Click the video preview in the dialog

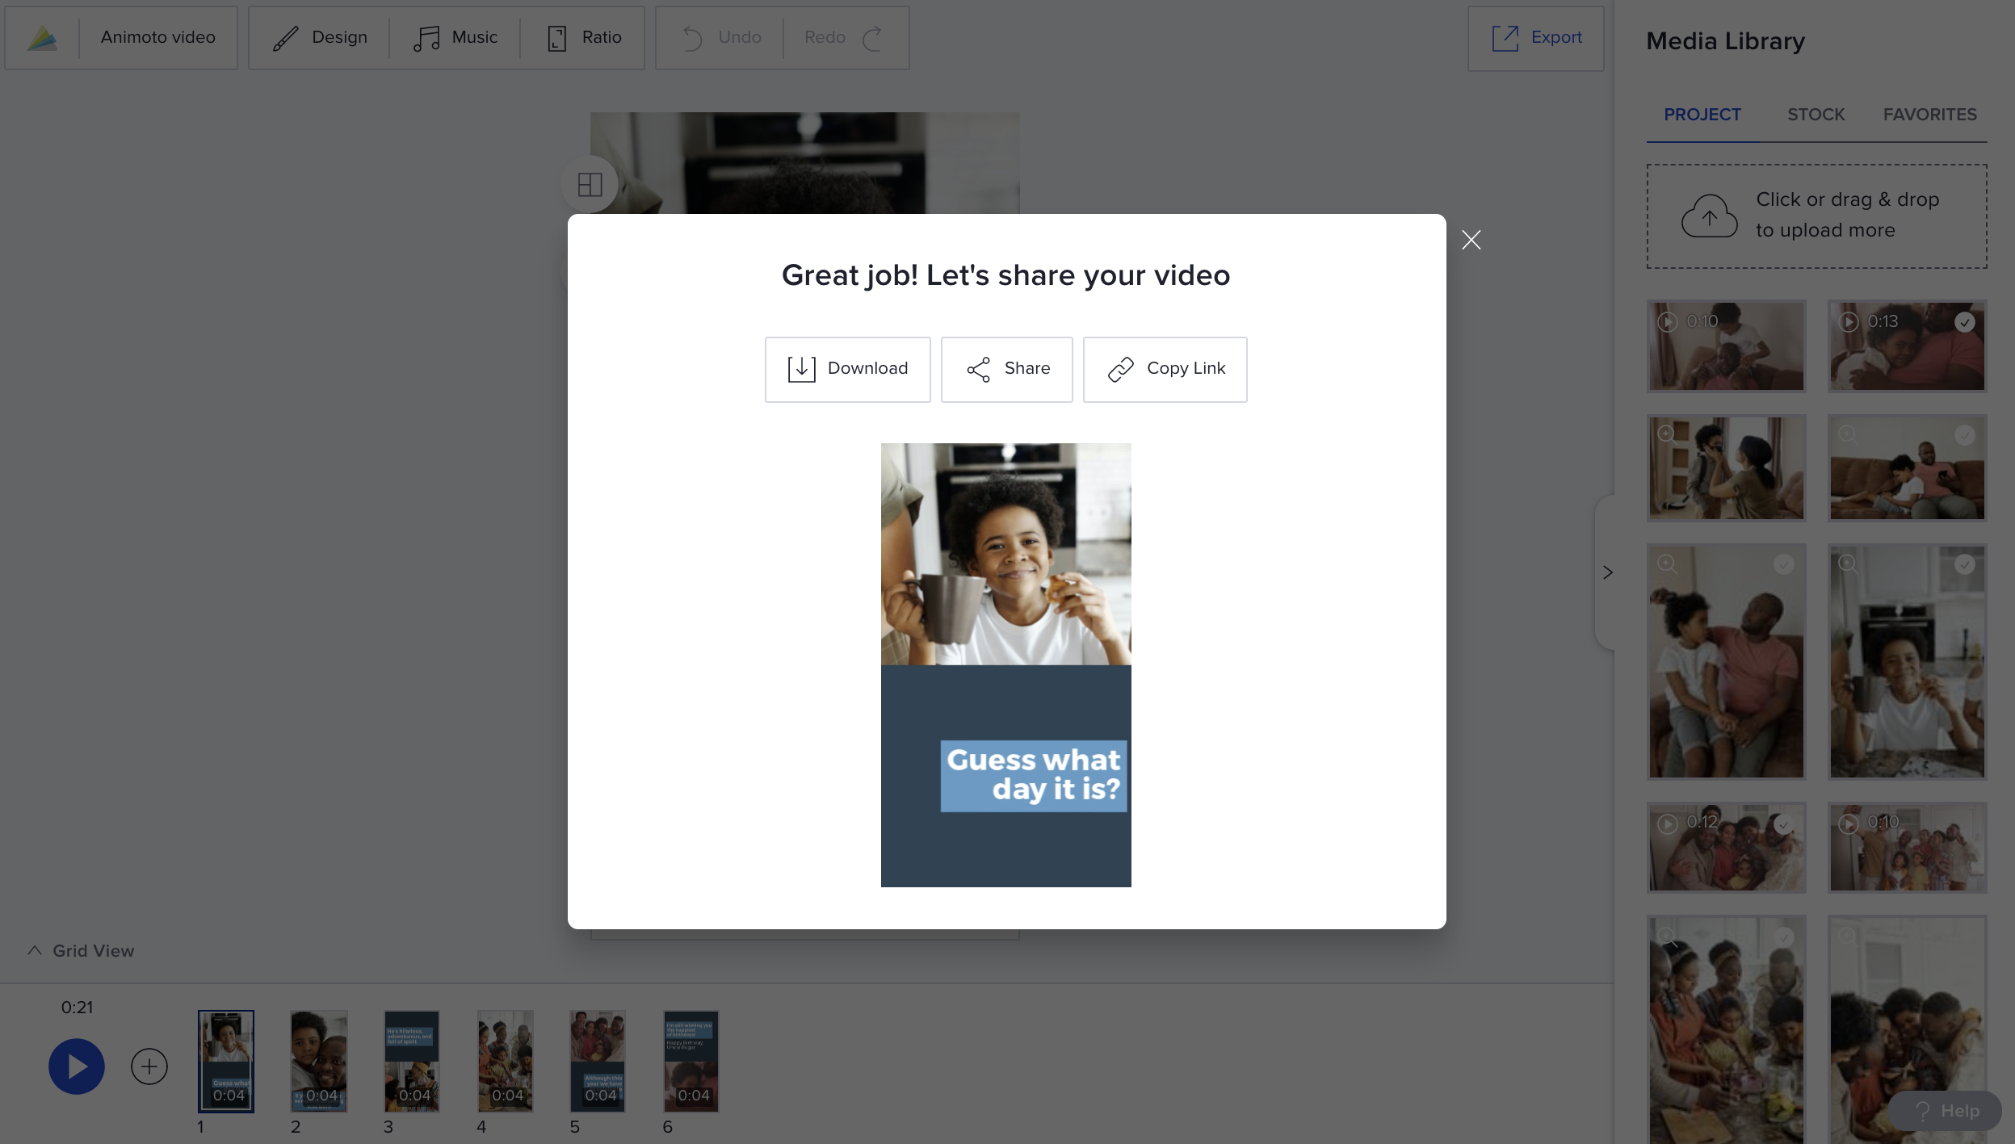click(1005, 664)
